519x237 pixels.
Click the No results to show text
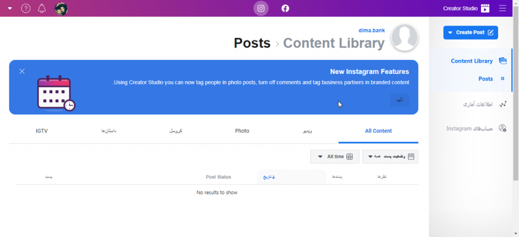[217, 192]
